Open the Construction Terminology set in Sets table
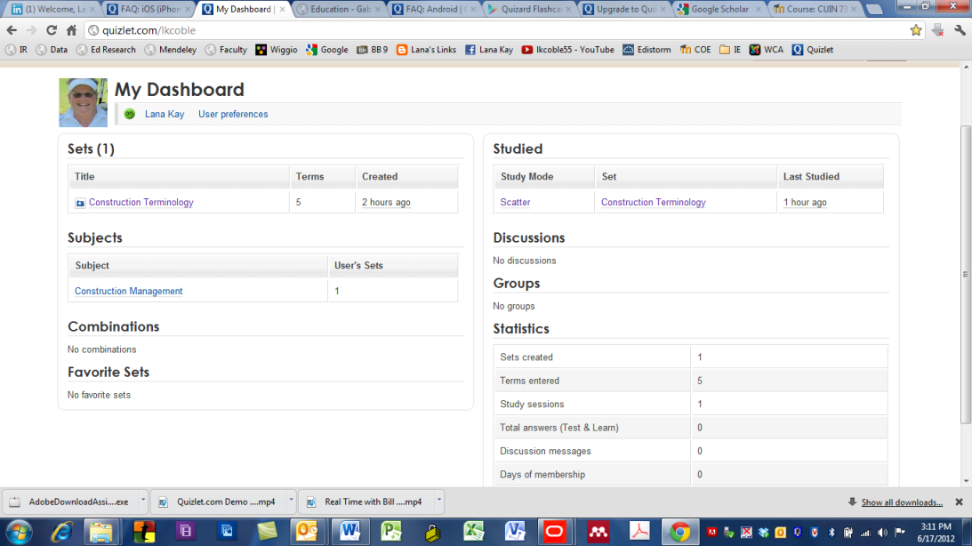972x546 pixels. tap(141, 202)
